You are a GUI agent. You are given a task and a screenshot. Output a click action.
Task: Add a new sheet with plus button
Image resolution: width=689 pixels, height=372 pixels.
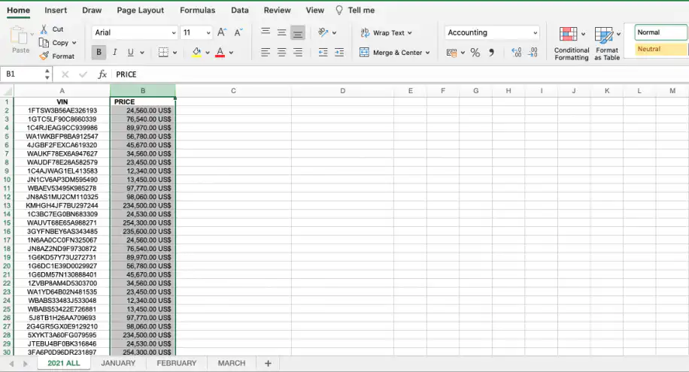[268, 363]
